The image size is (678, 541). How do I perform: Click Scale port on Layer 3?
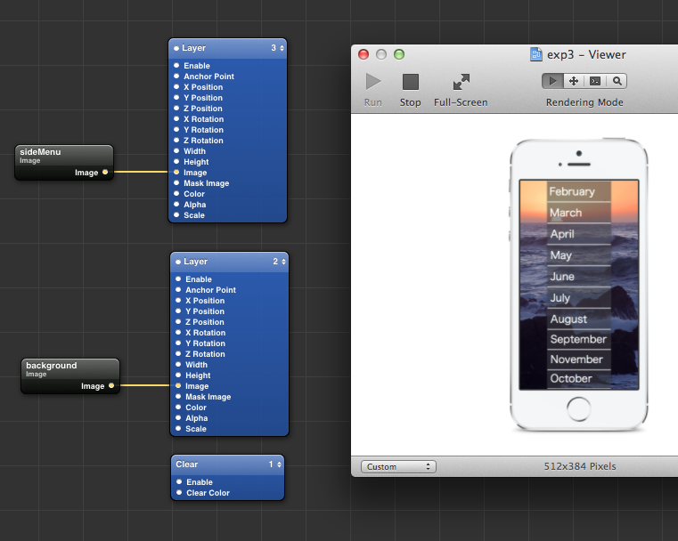[x=176, y=215]
